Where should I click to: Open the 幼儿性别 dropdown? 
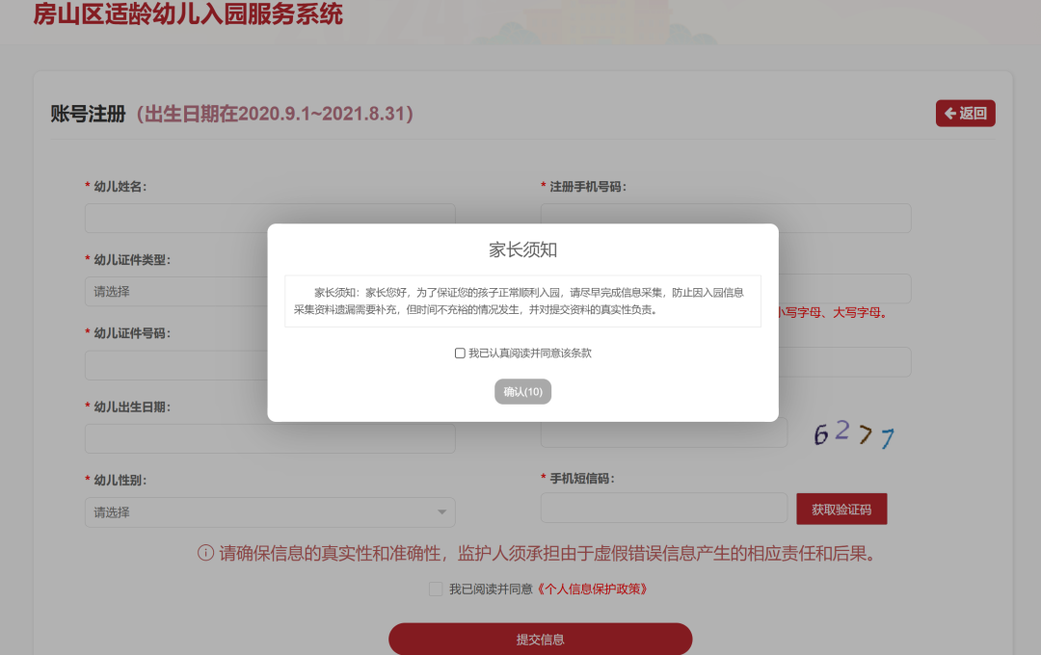tap(270, 512)
